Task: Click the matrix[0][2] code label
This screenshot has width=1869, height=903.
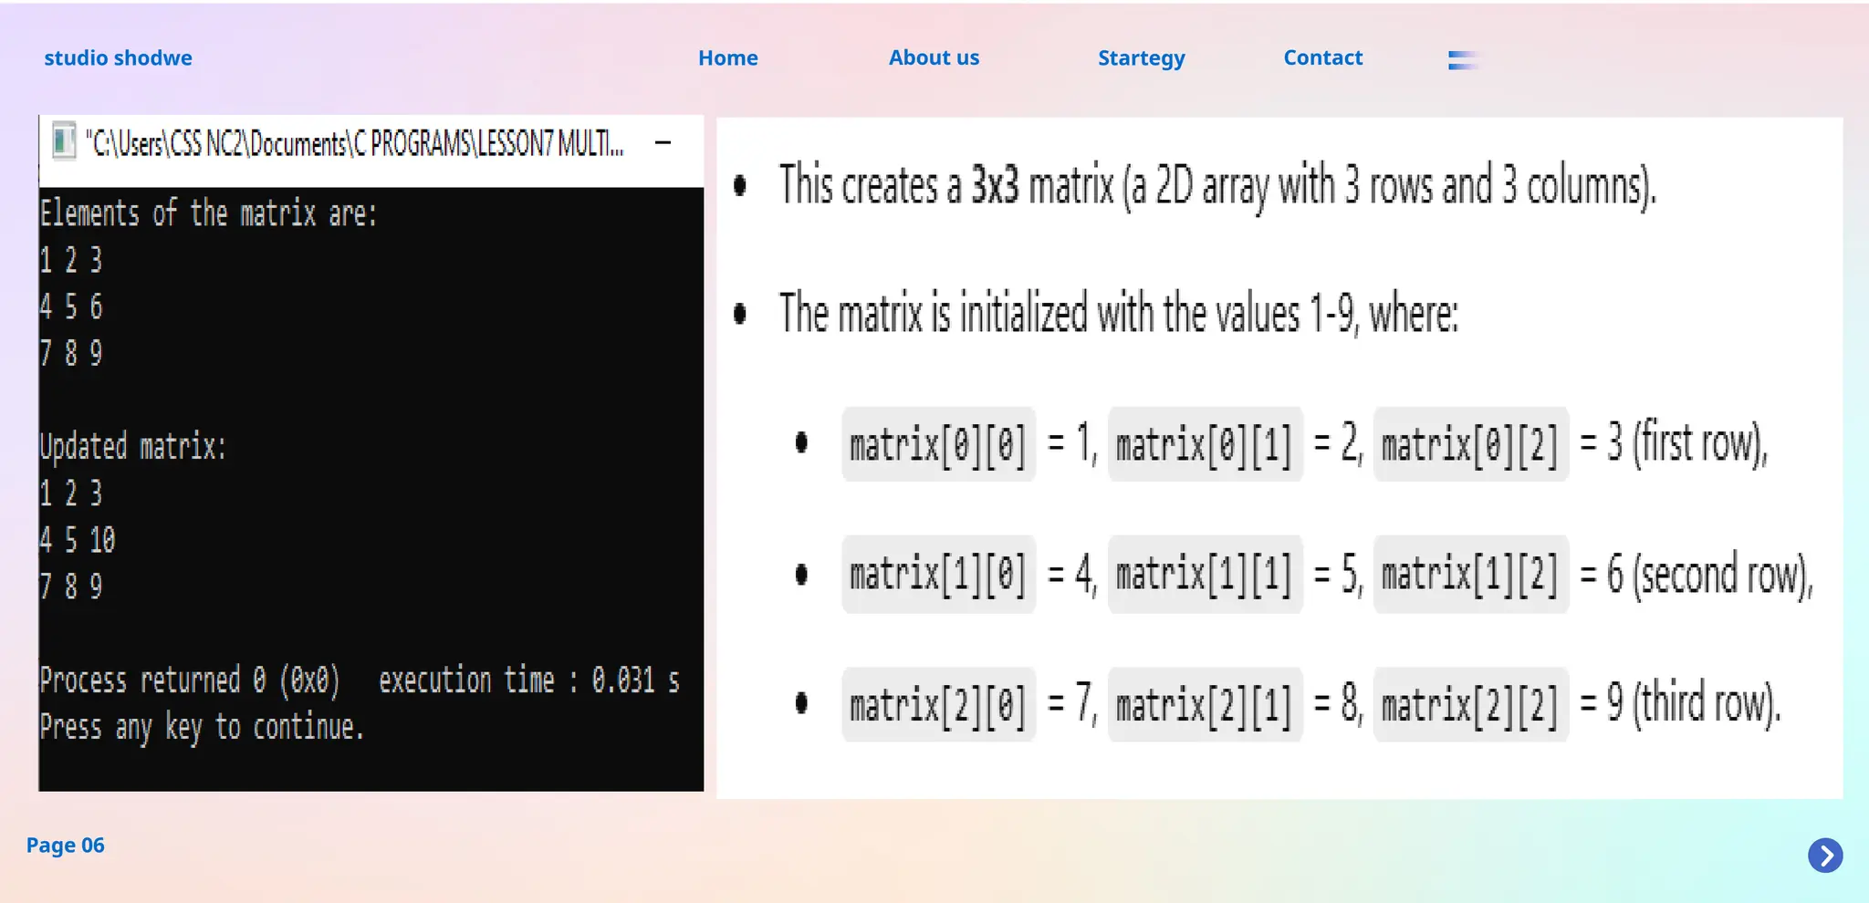Action: click(1470, 444)
